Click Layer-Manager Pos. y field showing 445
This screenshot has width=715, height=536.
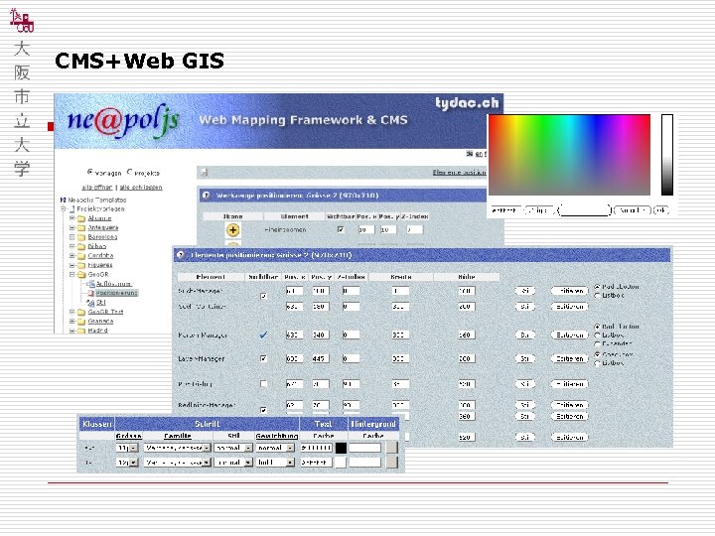pos(321,358)
